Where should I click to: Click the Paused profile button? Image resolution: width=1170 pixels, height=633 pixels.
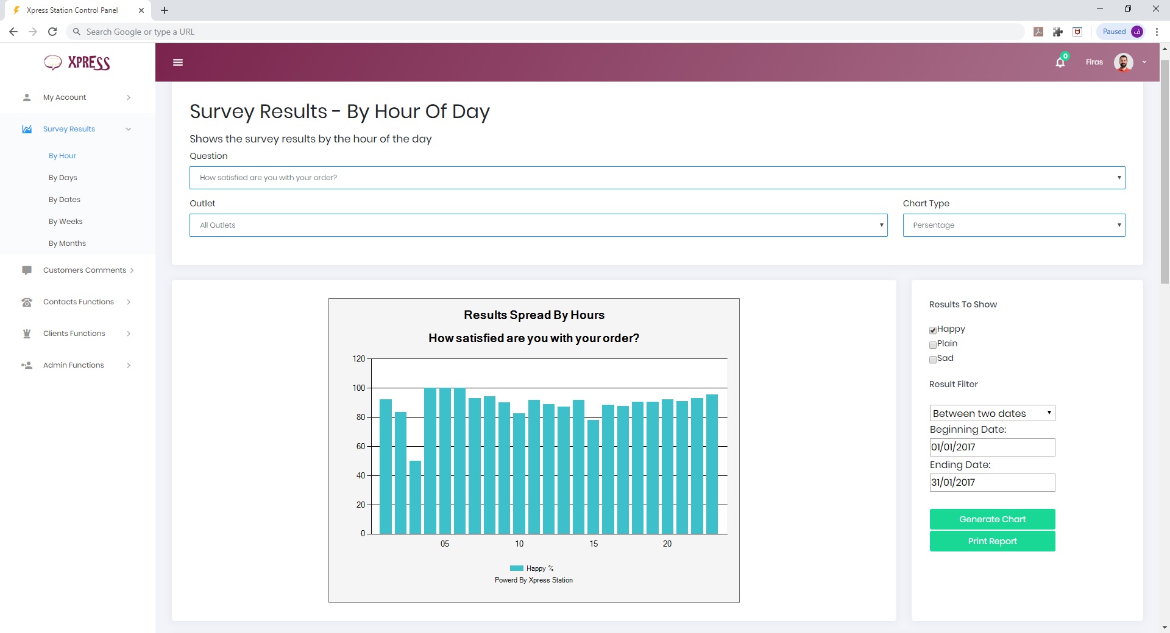point(1122,32)
